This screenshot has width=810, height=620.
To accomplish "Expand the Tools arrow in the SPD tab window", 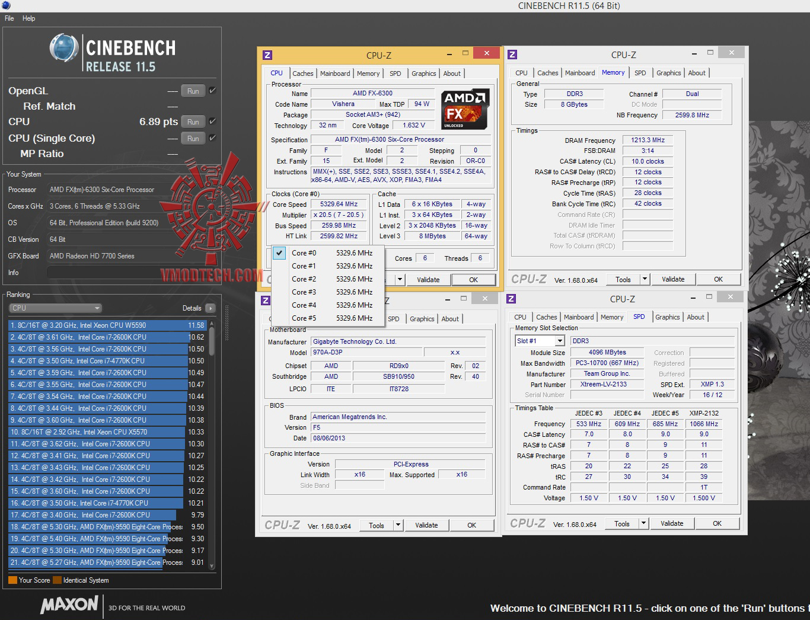I will [x=643, y=523].
